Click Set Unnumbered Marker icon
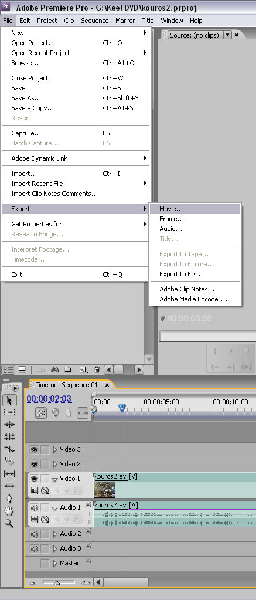256x600 pixels. [x=69, y=413]
